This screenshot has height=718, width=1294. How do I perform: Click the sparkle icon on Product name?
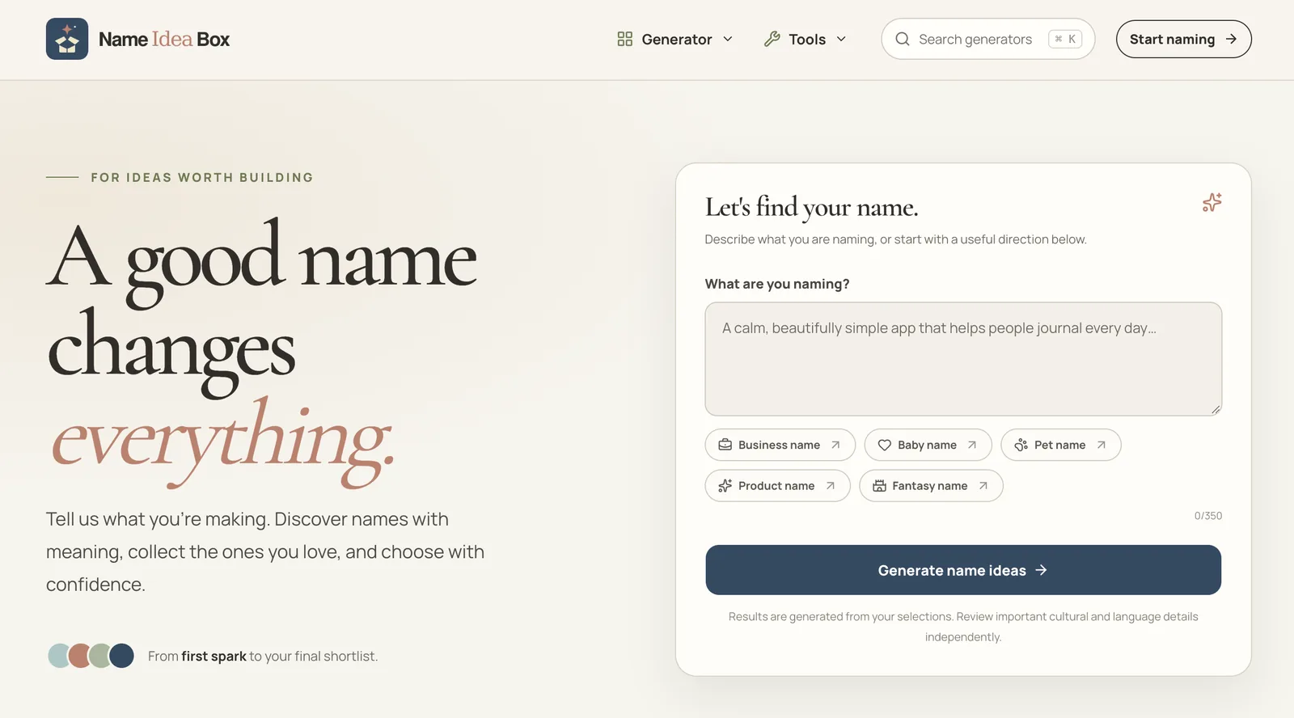(725, 486)
